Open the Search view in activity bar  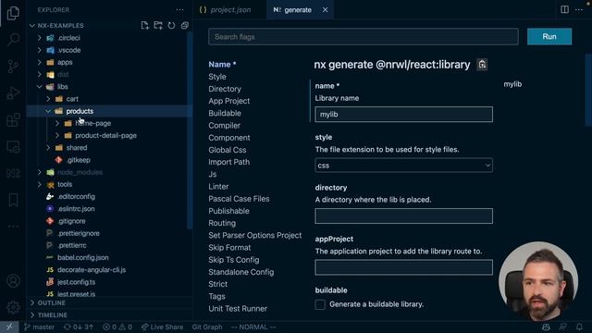click(x=13, y=39)
